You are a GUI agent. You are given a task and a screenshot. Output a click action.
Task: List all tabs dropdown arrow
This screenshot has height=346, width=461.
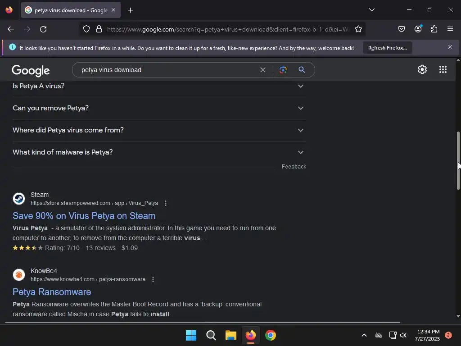[x=371, y=10]
